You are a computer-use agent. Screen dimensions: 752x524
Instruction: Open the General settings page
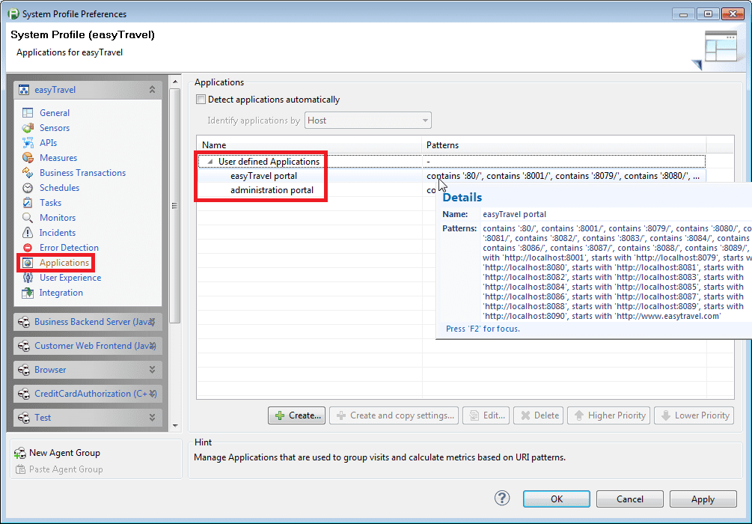click(x=55, y=113)
